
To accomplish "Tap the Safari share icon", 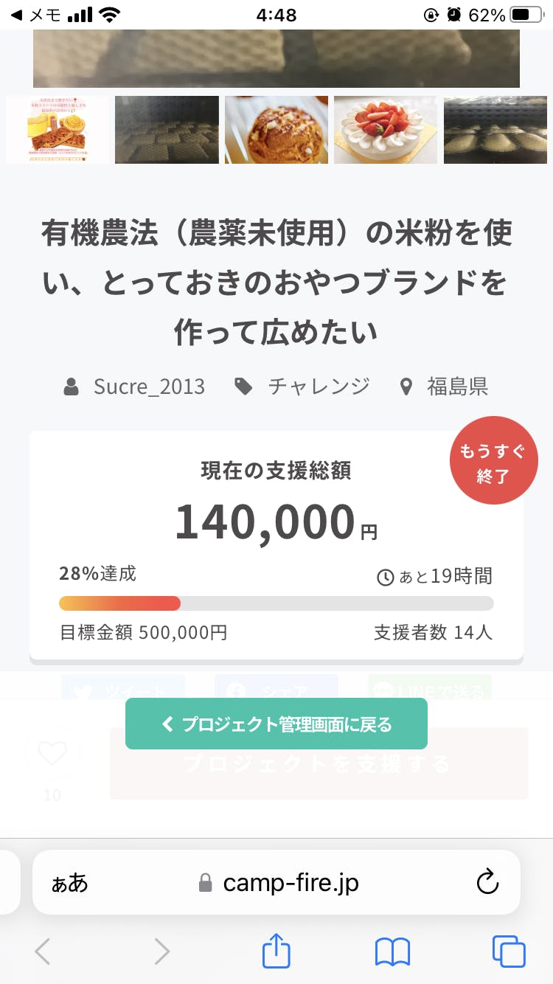I will 276,952.
